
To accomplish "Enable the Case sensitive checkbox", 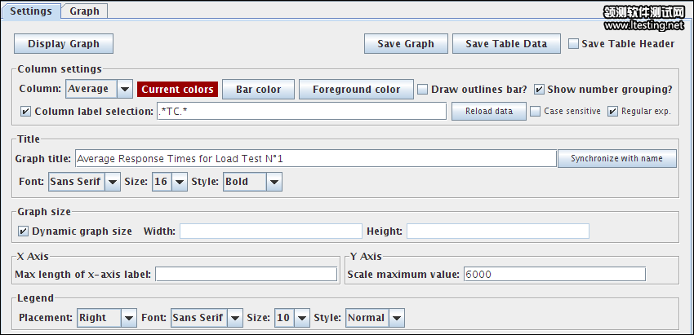I will click(x=536, y=112).
